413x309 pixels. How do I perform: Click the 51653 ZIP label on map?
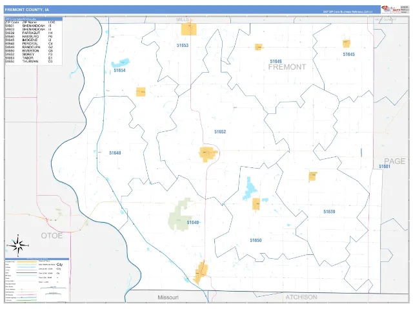tap(183, 45)
